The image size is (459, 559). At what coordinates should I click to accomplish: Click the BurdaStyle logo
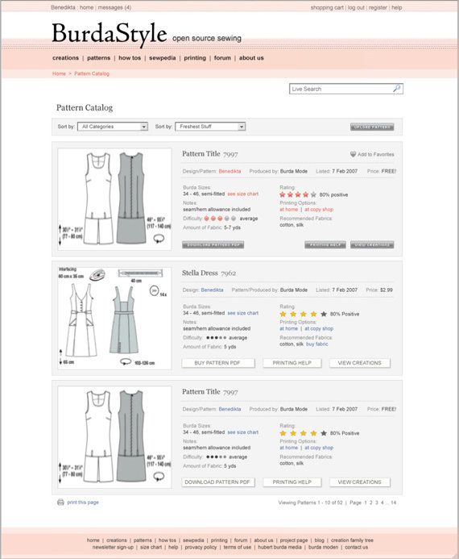[x=110, y=33]
